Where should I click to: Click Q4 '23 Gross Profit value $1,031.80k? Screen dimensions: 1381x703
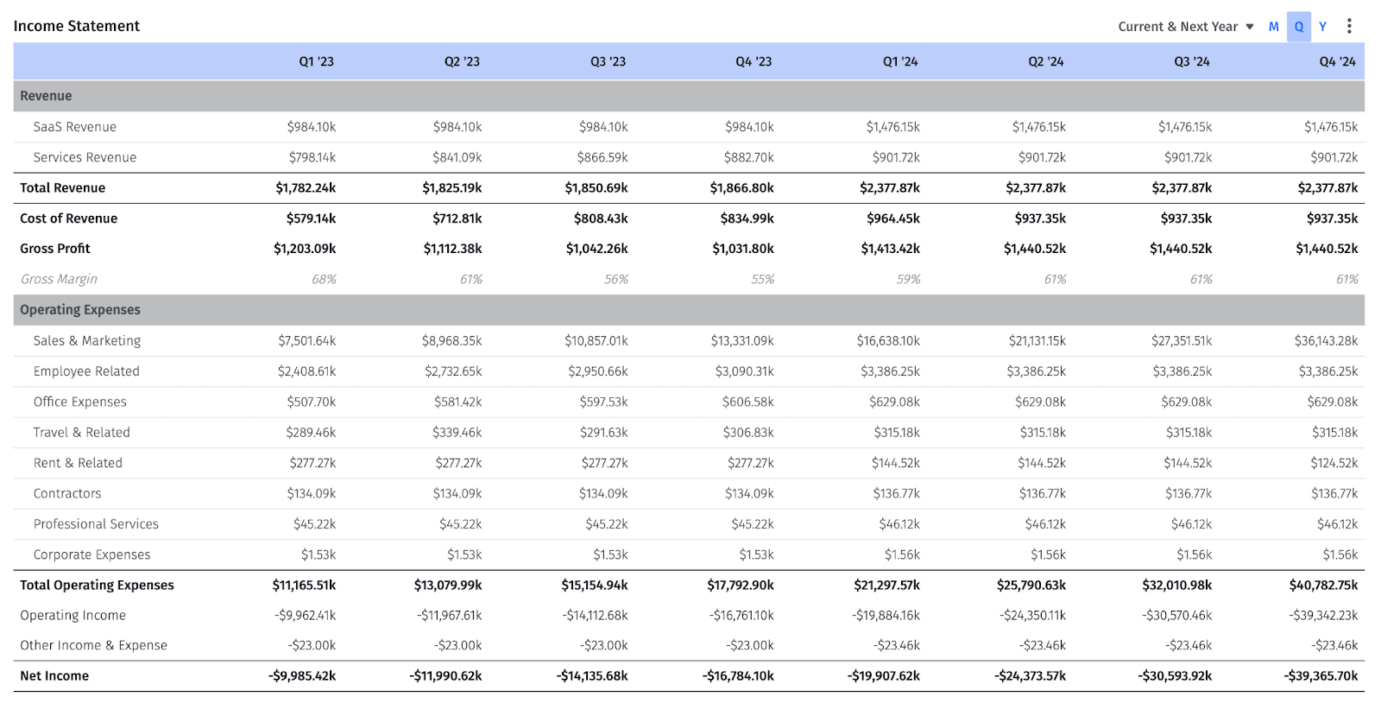[743, 249]
